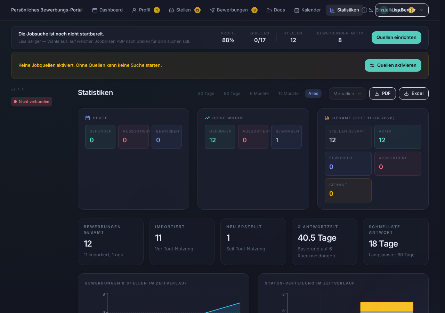Click the Heute calendar icon

pos(88,118)
